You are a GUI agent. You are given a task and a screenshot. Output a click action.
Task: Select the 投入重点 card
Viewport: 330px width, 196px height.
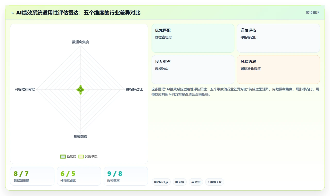193,70
